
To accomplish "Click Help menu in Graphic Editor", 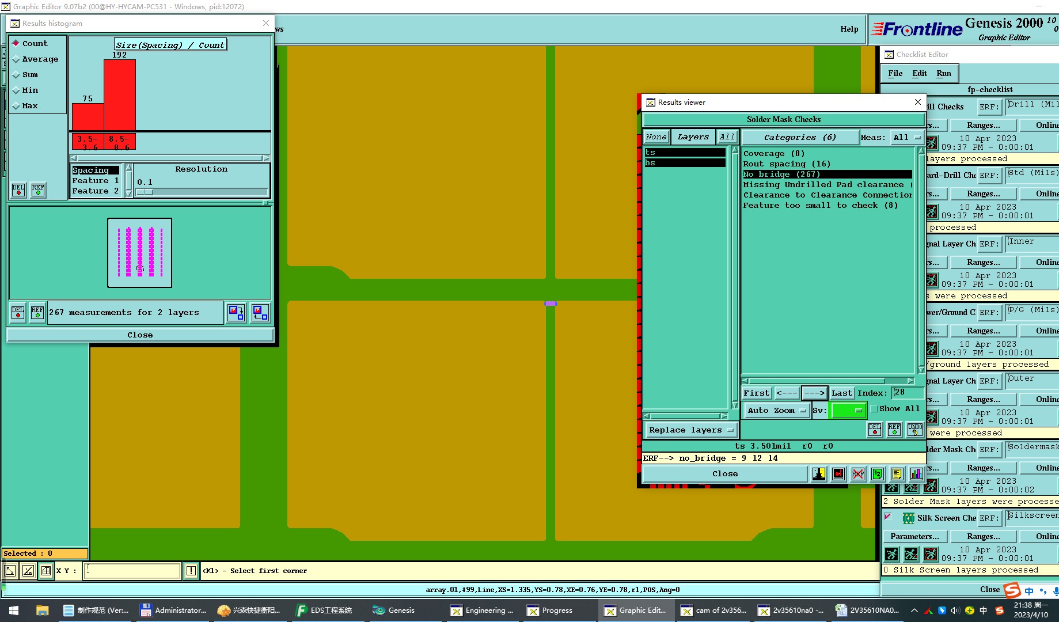I will (x=849, y=29).
